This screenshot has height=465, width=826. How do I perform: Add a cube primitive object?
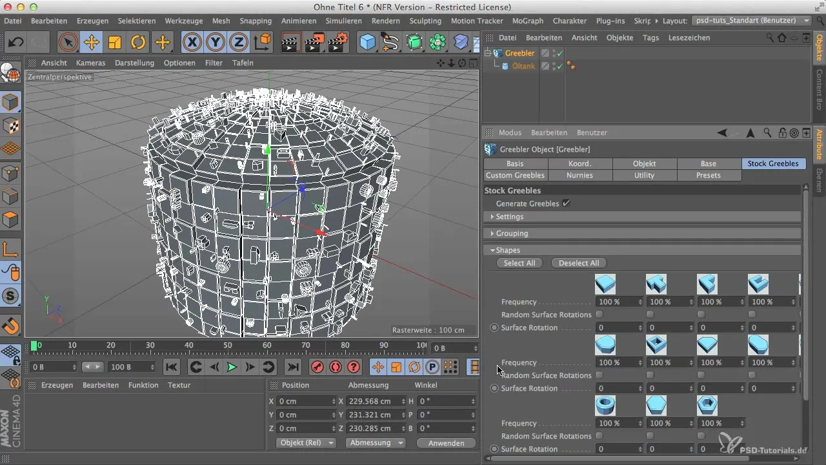367,43
